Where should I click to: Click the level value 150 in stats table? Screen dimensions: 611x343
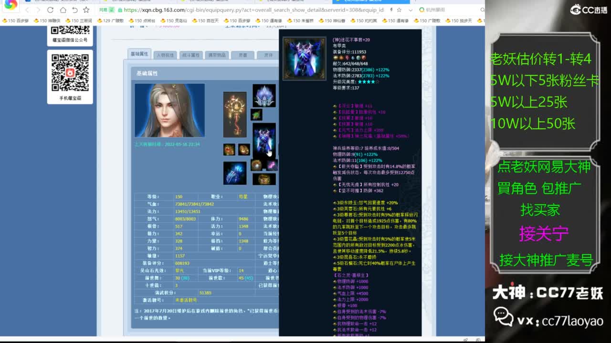179,196
